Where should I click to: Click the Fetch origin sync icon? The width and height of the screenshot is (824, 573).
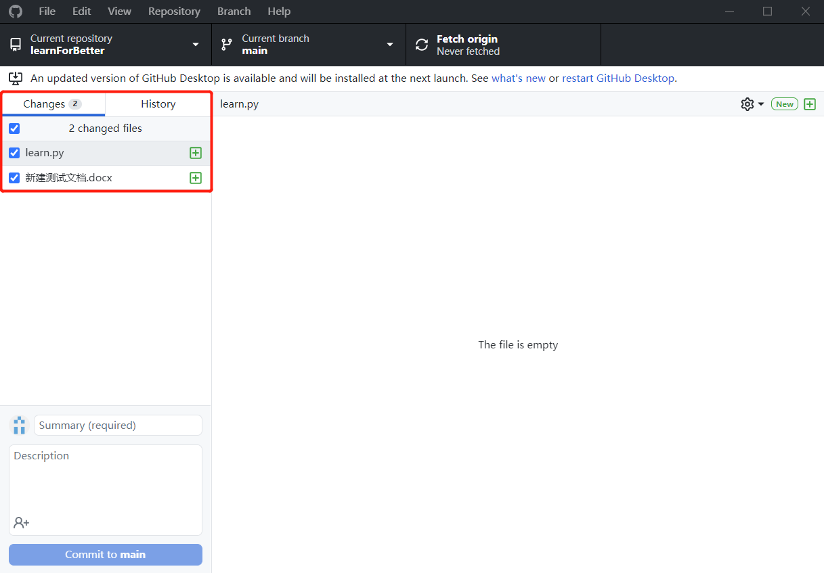pyautogui.click(x=422, y=45)
